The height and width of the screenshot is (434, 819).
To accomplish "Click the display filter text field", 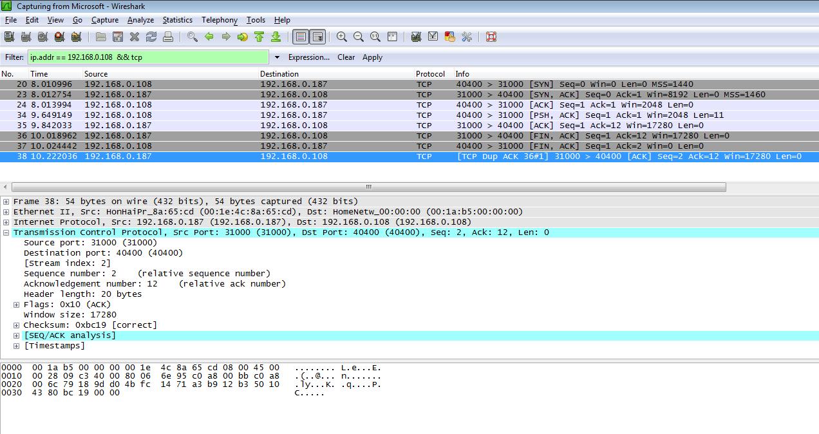I will (148, 57).
